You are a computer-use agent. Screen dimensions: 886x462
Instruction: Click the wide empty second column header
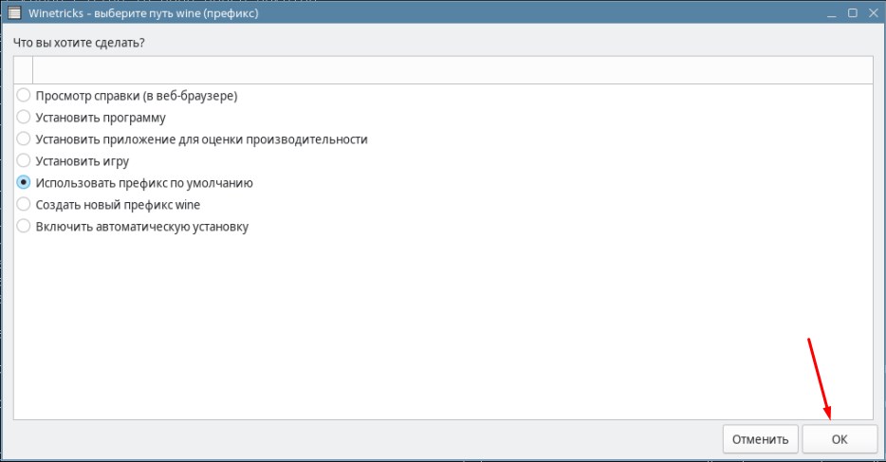click(x=452, y=70)
